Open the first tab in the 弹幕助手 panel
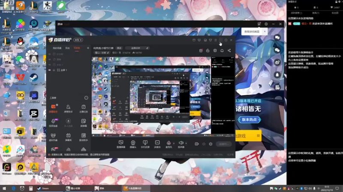 coord(296,13)
